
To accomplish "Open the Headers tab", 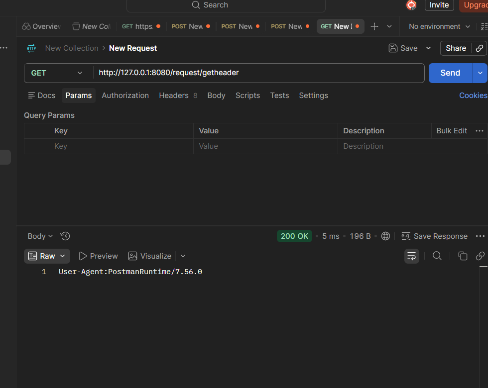I will [178, 96].
